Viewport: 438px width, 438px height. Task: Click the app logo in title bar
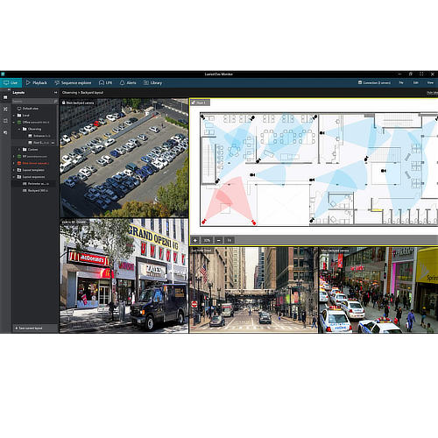click(x=3, y=74)
